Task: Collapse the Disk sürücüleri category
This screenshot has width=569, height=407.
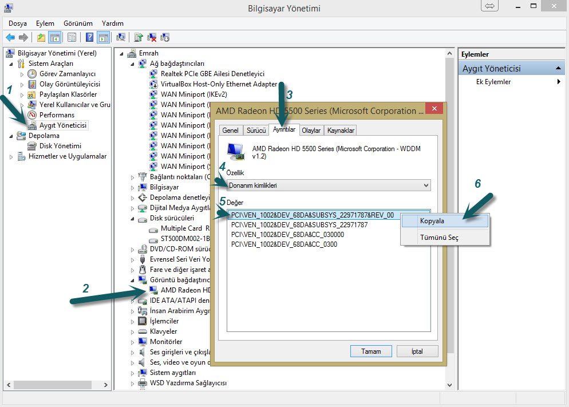Action: (x=132, y=219)
